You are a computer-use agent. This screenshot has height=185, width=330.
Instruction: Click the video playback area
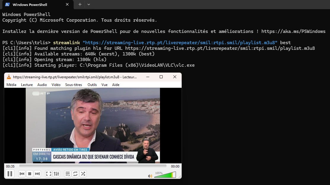[x=93, y=125]
